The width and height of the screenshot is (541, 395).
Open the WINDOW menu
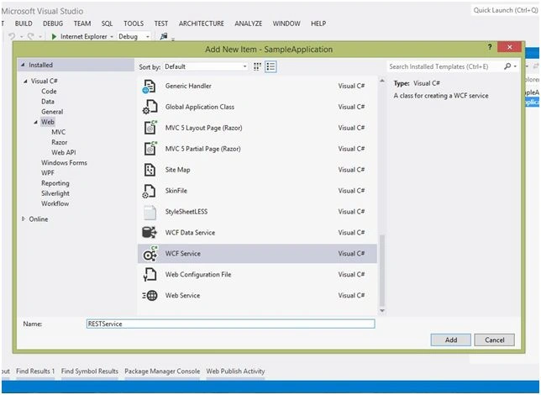pos(286,24)
